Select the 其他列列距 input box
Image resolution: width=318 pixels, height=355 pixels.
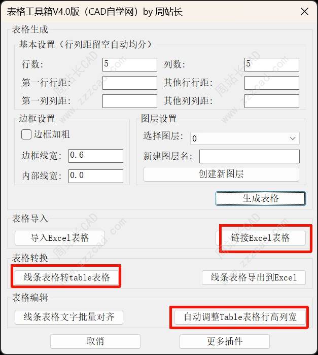click(272, 101)
